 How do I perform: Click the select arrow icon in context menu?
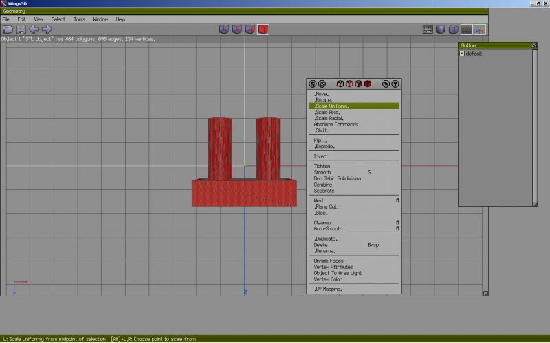pyautogui.click(x=386, y=84)
